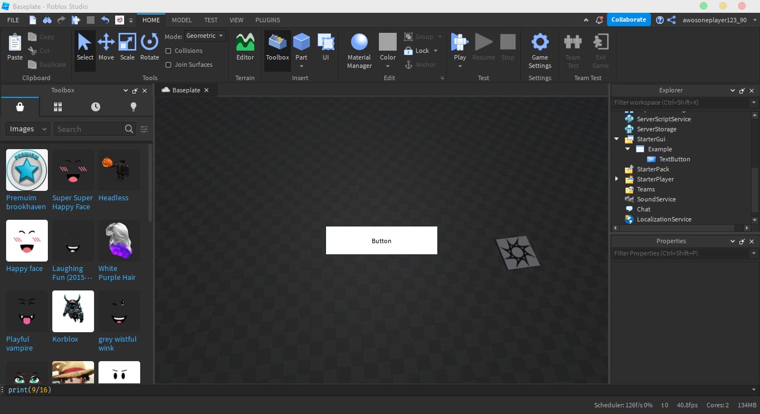Select TextButton in the Explorer
The width and height of the screenshot is (760, 414).
674,159
